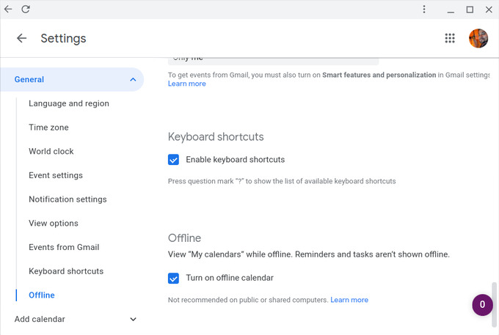Minimize the window
499x335 pixels.
pyautogui.click(x=451, y=12)
